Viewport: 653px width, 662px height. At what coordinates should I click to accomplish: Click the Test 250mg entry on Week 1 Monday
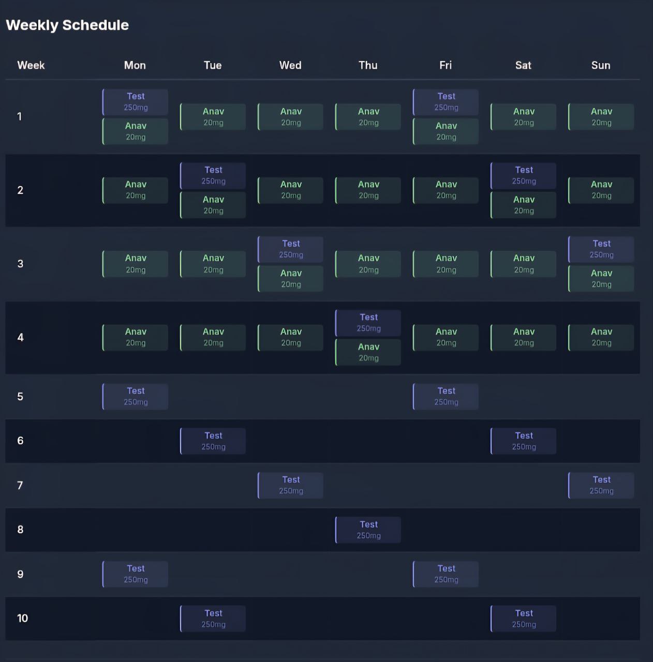click(x=136, y=102)
